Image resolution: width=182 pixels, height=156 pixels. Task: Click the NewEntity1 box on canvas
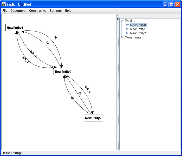point(15,28)
